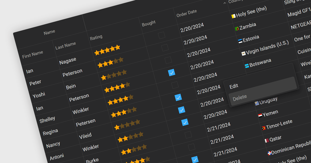Viewport: 311px width, 163px height.
Task: Click the Name column group header
Action: click(x=49, y=32)
